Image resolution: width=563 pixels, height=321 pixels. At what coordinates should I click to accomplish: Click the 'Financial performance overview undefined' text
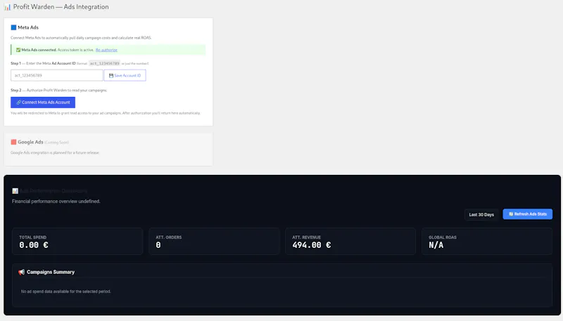pyautogui.click(x=56, y=202)
